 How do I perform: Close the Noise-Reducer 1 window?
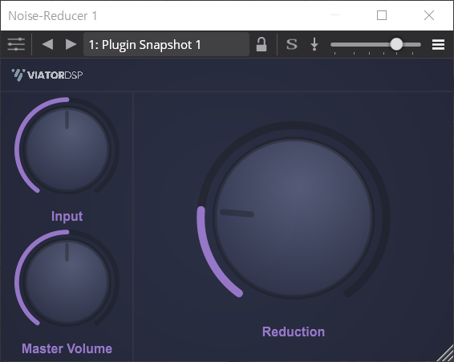429,15
